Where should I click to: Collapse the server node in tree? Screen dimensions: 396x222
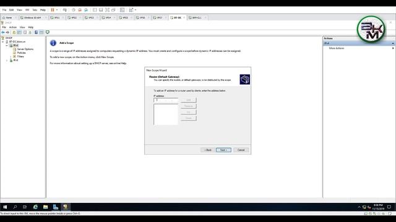click(3, 42)
